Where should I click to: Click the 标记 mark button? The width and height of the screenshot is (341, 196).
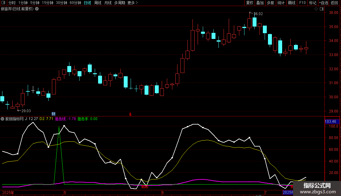pyautogui.click(x=313, y=3)
